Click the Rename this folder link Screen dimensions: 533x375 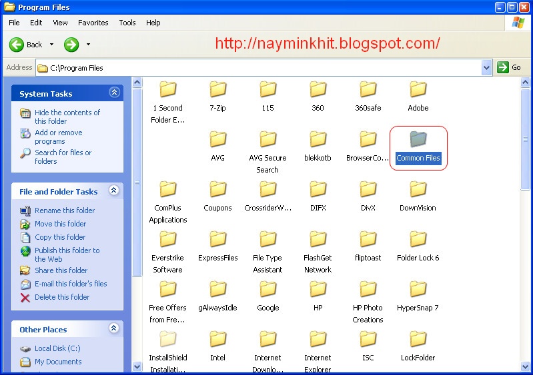(65, 210)
